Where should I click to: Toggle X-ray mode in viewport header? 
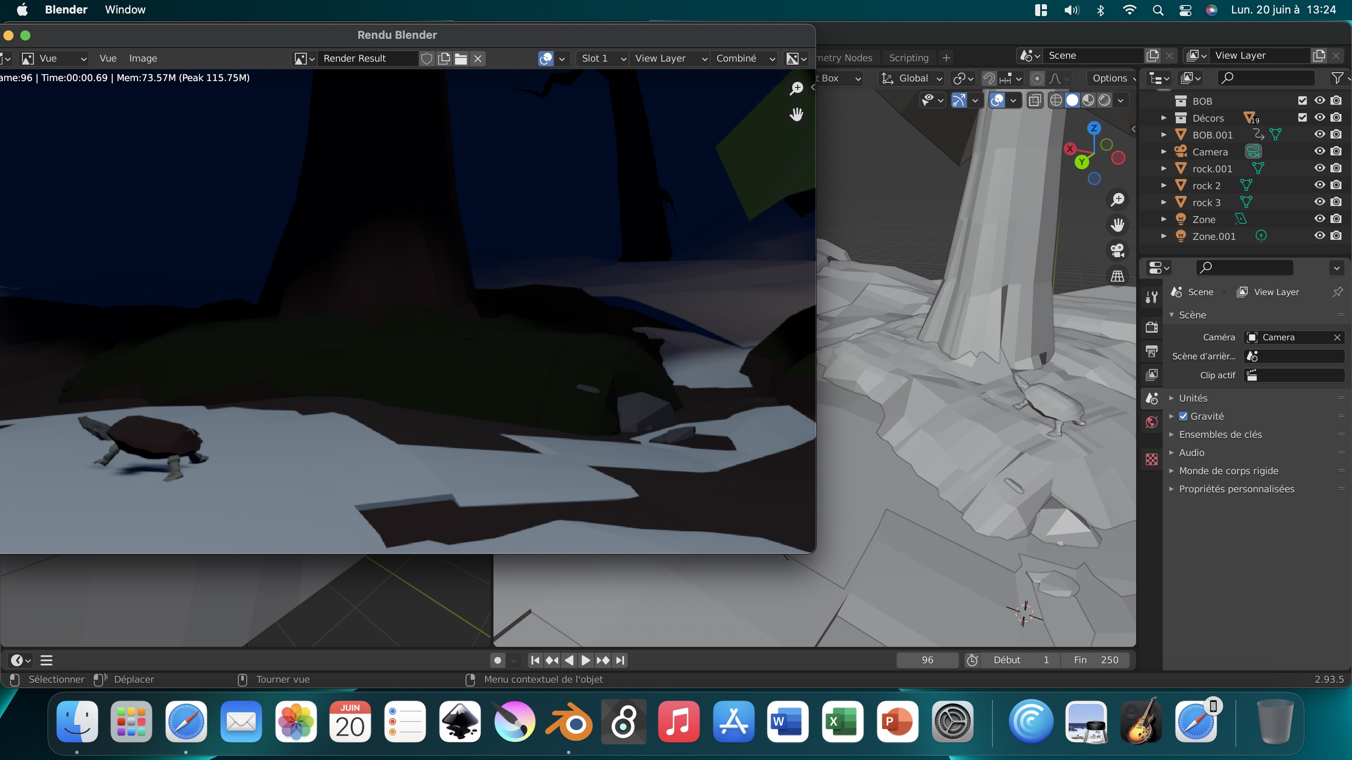pyautogui.click(x=1035, y=100)
